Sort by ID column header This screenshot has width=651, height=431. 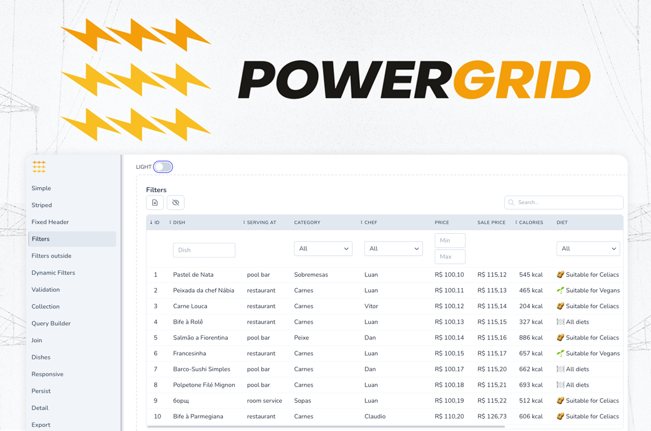click(x=155, y=222)
